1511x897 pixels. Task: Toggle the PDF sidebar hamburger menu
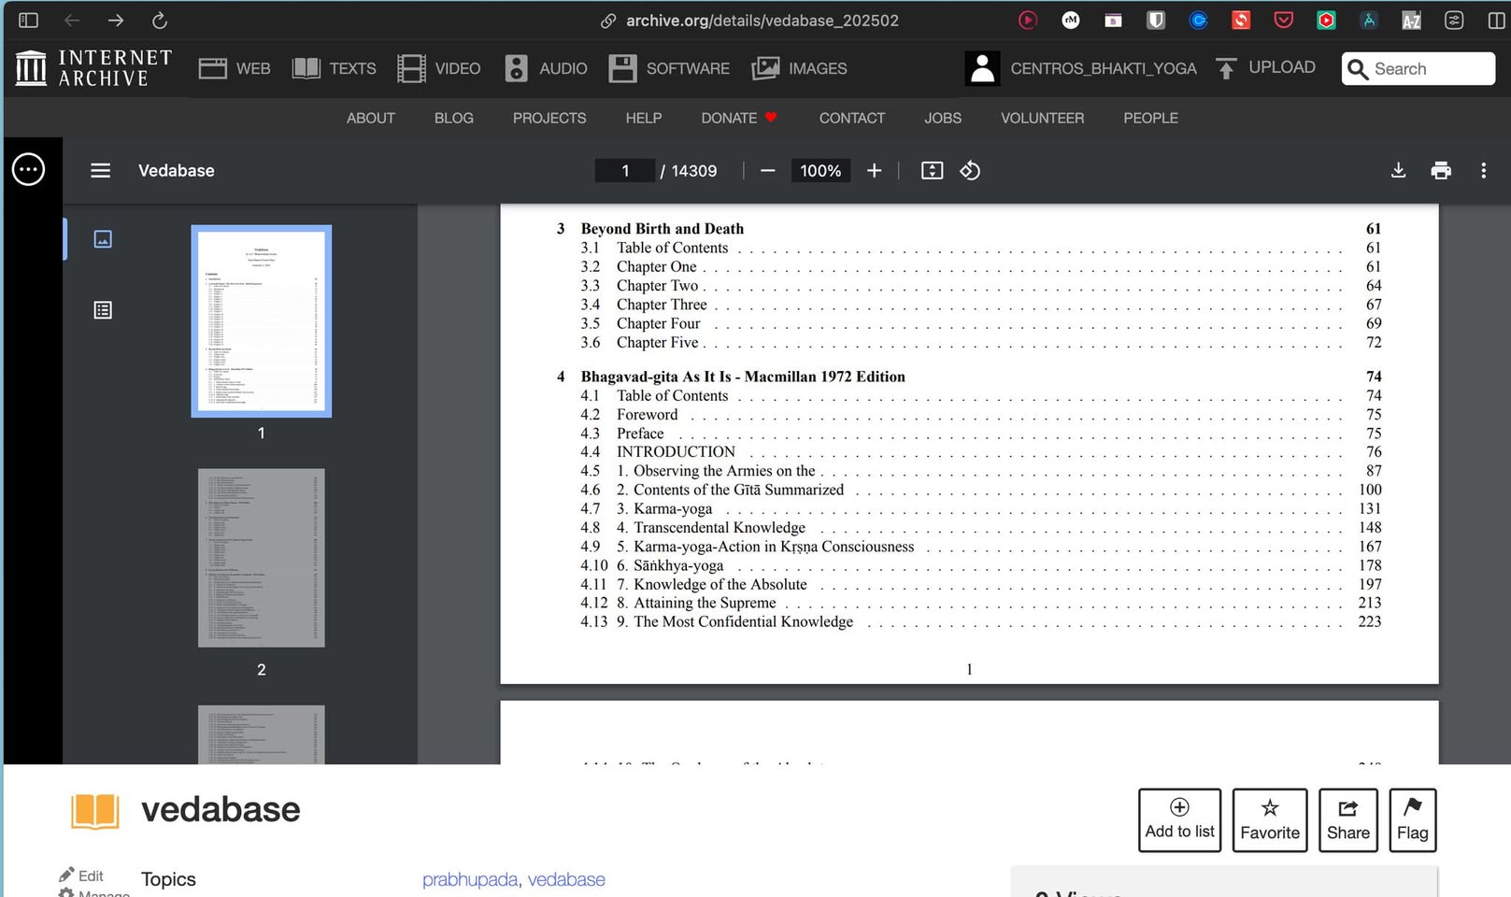pyautogui.click(x=100, y=170)
